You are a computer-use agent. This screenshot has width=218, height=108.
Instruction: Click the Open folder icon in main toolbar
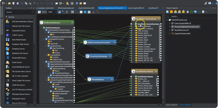tap(9, 3)
